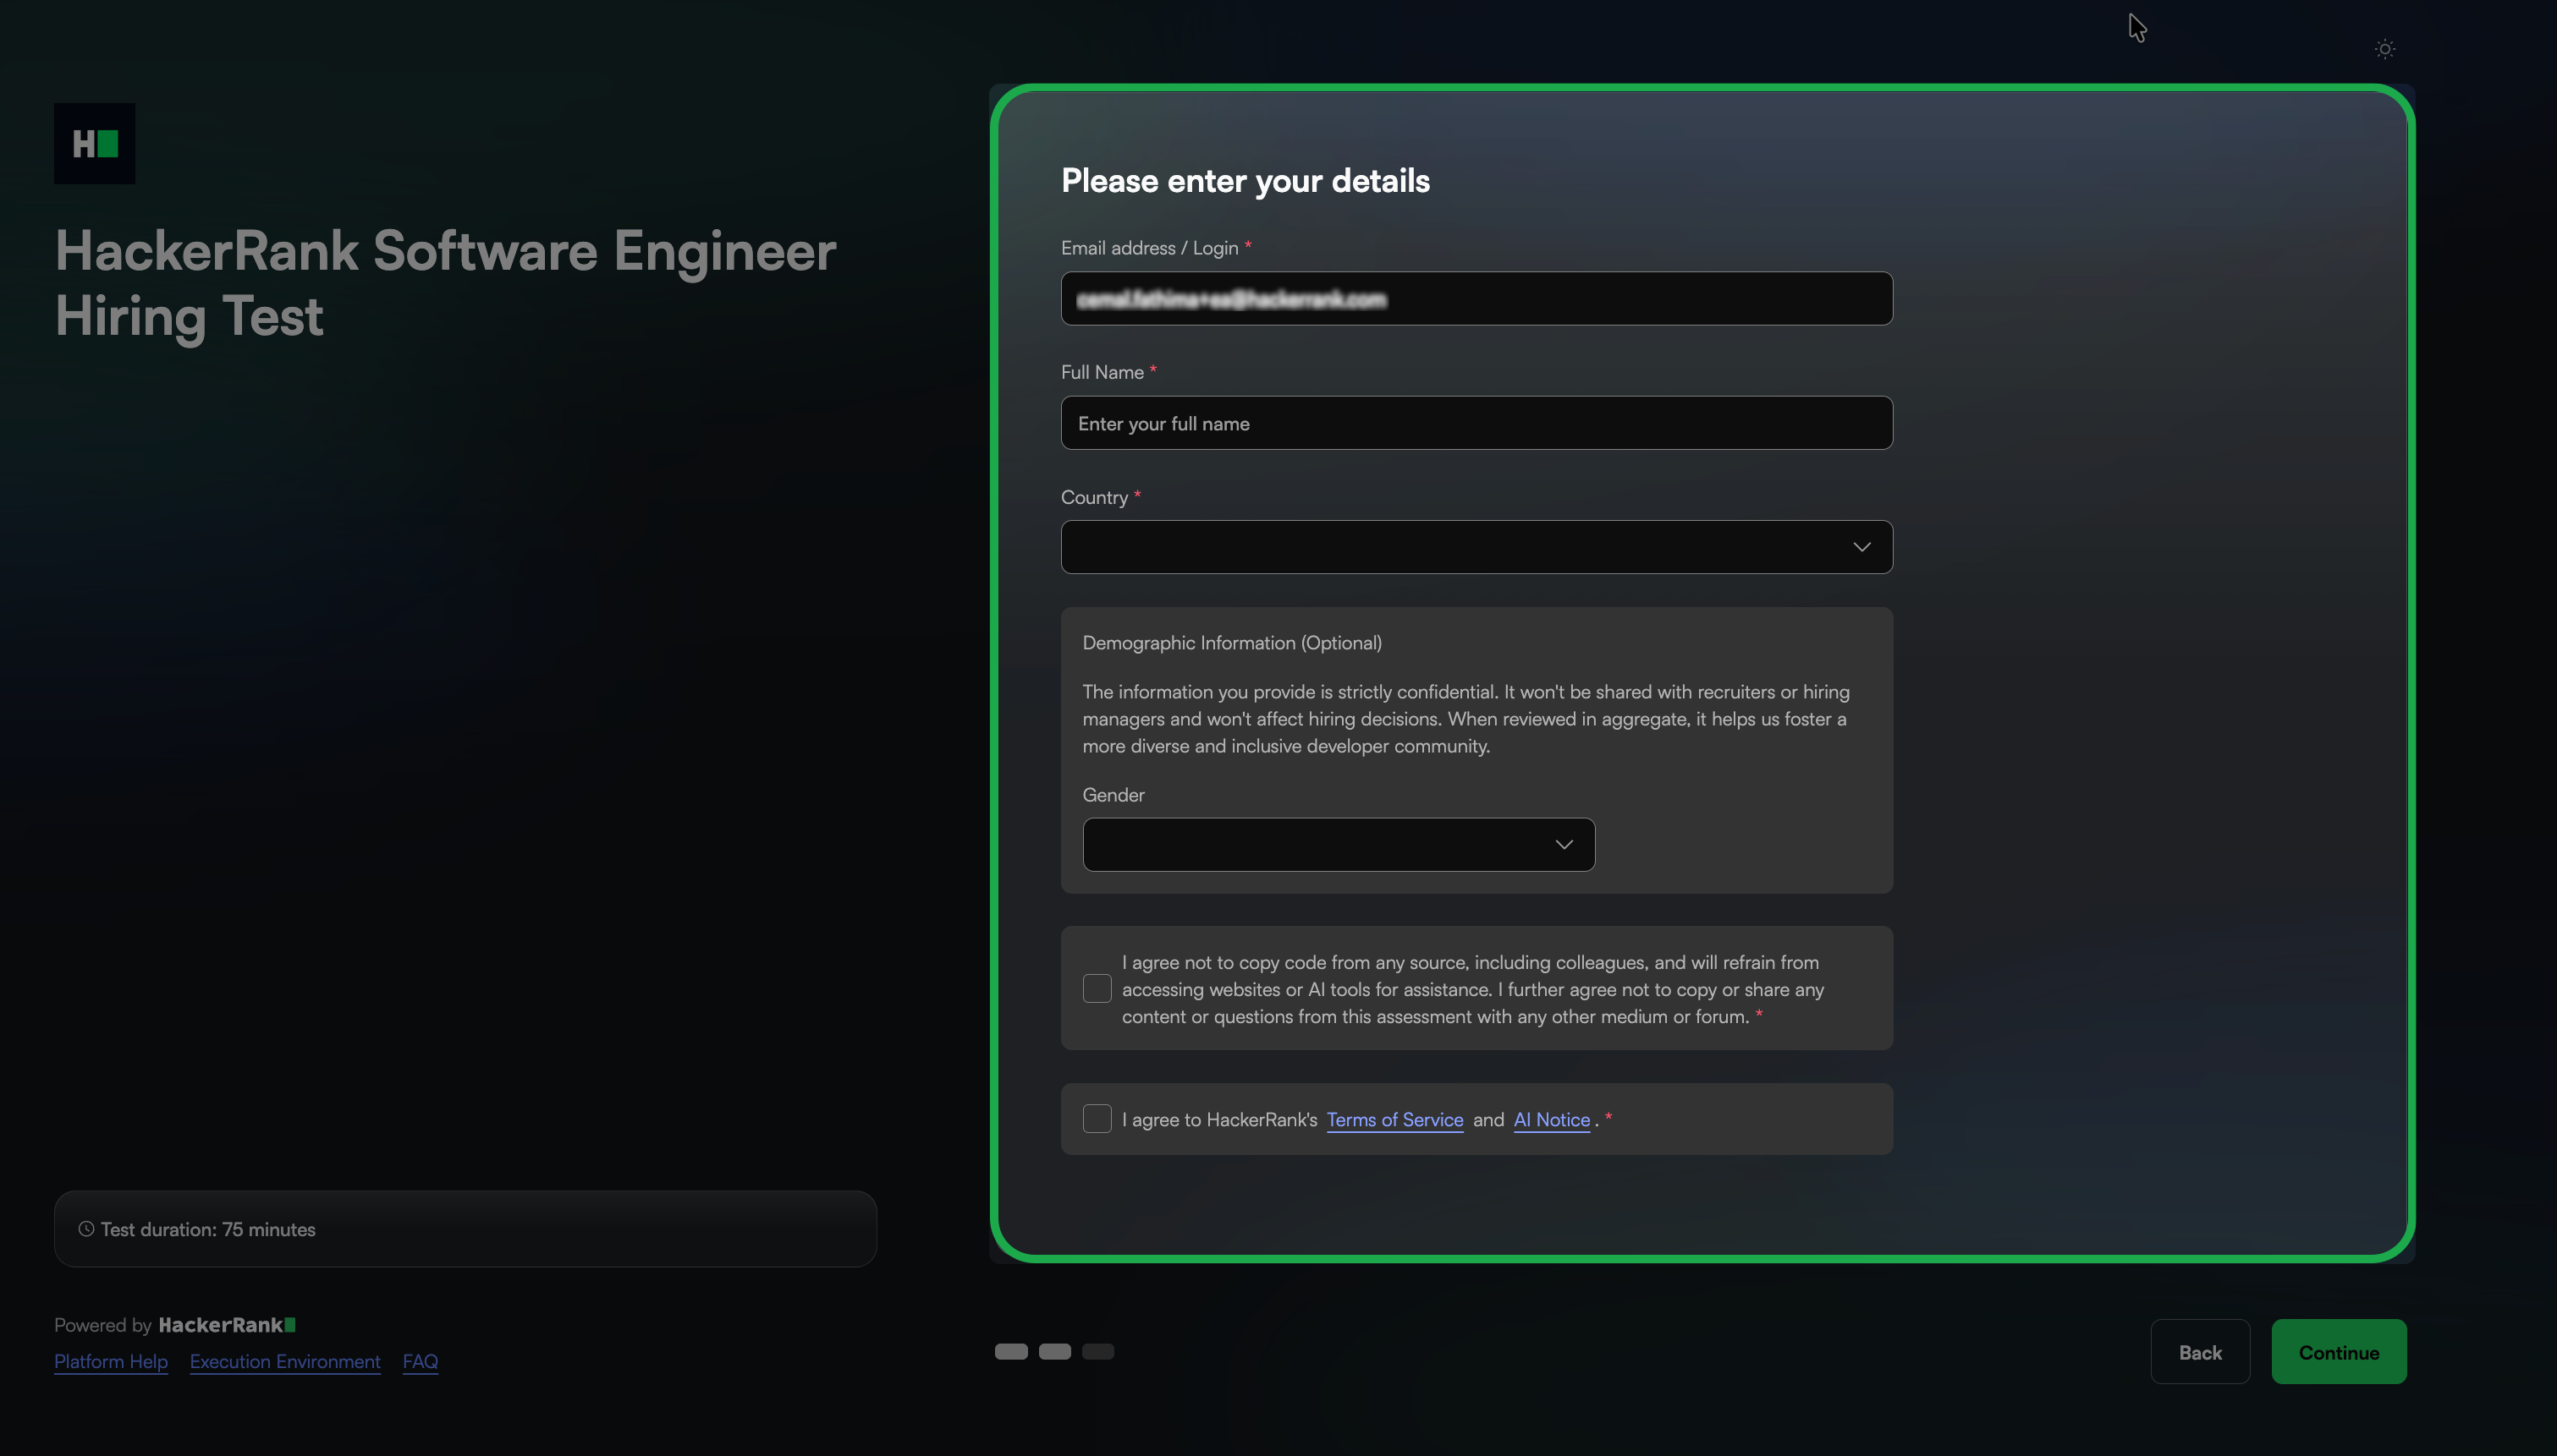
Task: Click the second step progress indicator
Action: pos(1054,1352)
